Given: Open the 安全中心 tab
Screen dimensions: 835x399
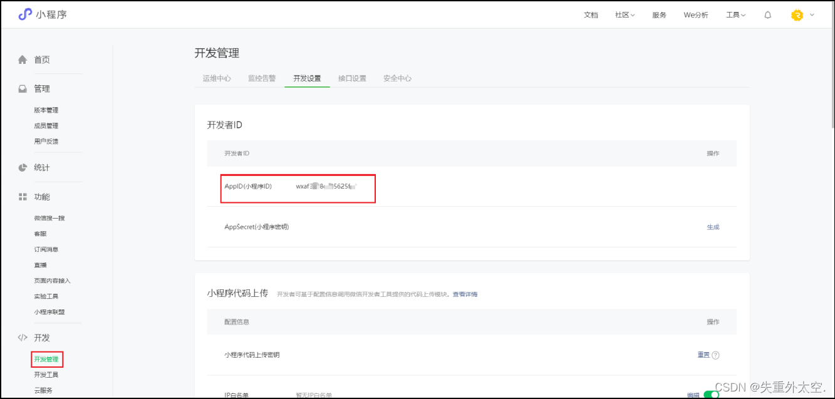Looking at the screenshot, I should pyautogui.click(x=397, y=78).
